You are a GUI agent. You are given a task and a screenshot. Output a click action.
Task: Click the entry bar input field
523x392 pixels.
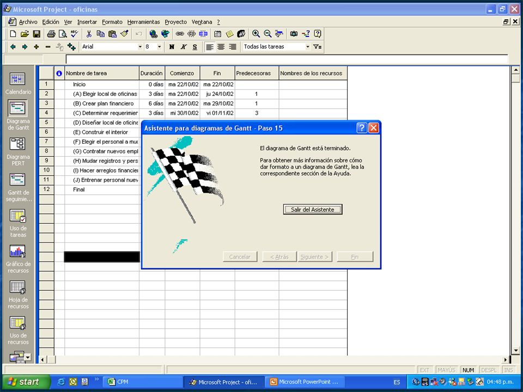point(287,59)
